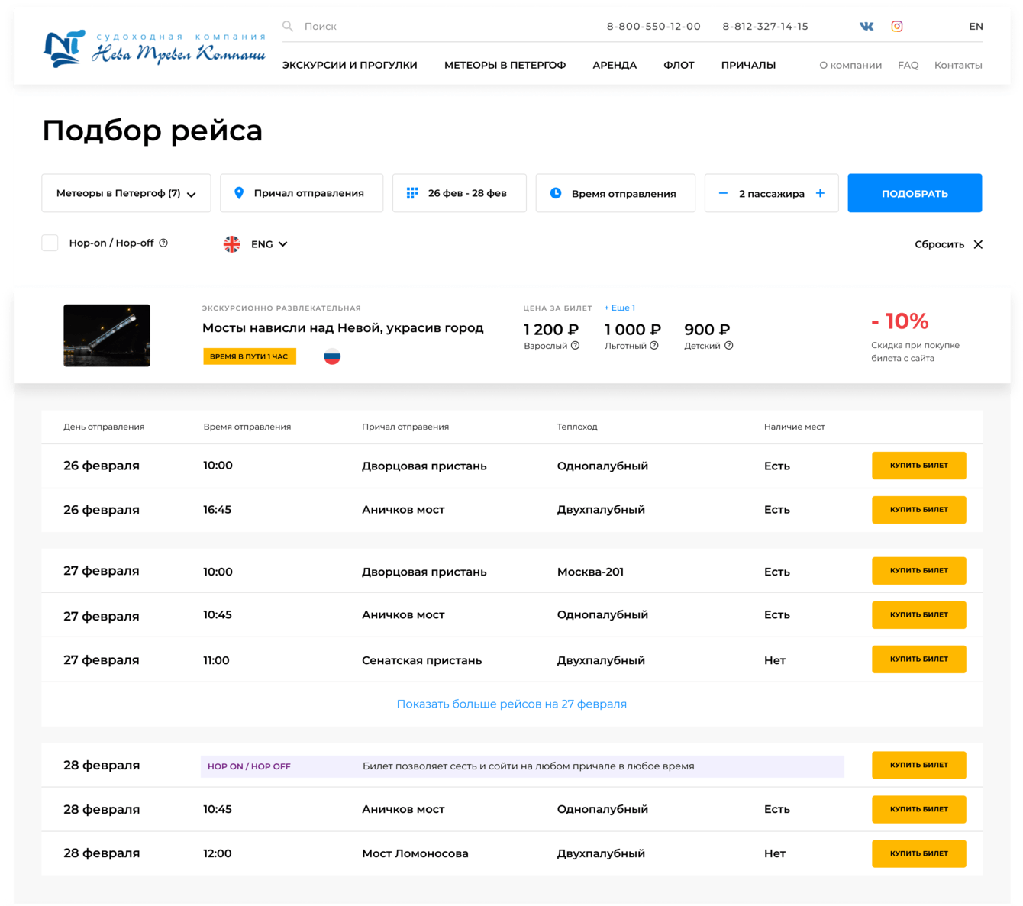Screen dimensions: 1023x906
Task: Open the Экскурсии и прогулки menu
Action: (350, 65)
